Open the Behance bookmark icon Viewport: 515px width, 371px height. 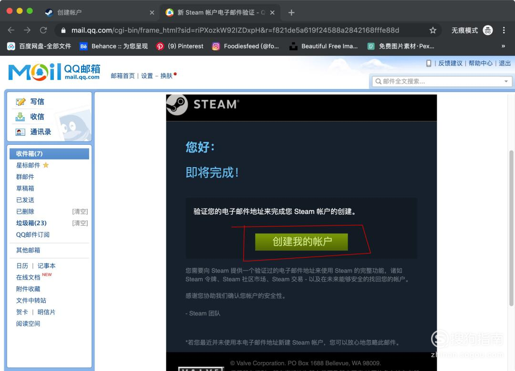click(83, 46)
